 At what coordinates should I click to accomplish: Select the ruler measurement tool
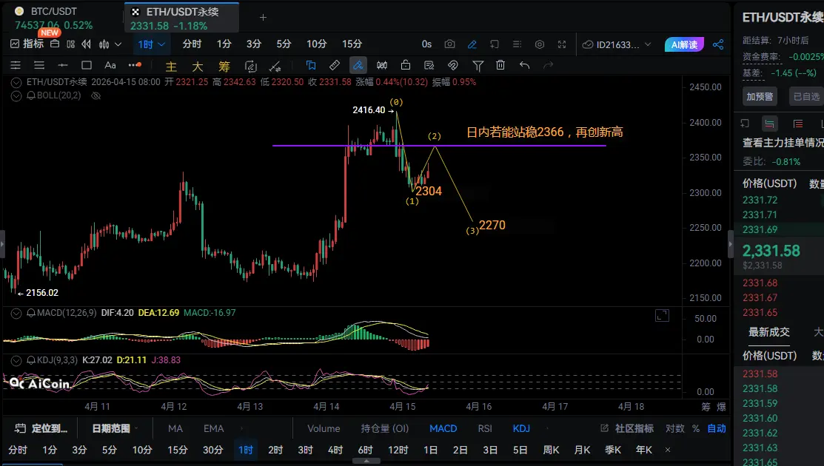point(334,65)
